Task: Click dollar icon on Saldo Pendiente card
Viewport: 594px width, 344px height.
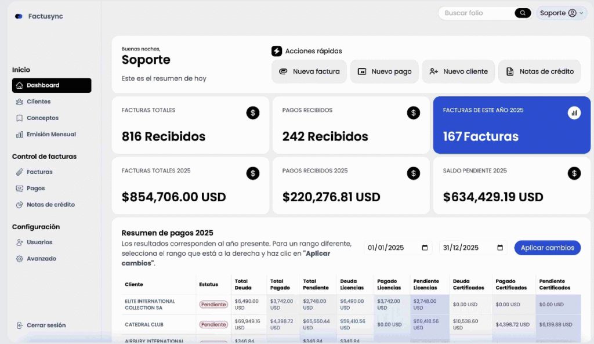Action: coord(574,173)
